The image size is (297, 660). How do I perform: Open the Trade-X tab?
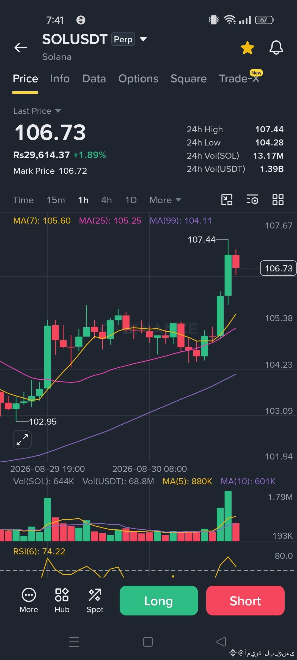[x=239, y=79]
